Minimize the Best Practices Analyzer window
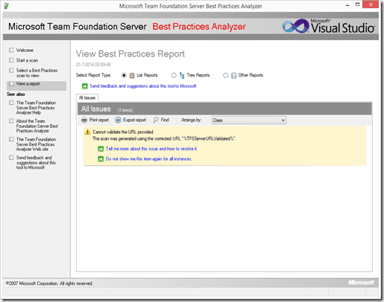 coord(347,5)
